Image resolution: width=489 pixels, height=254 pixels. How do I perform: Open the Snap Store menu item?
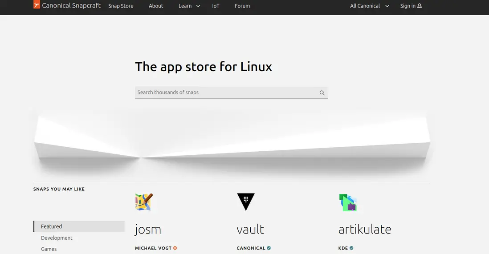coord(121,6)
